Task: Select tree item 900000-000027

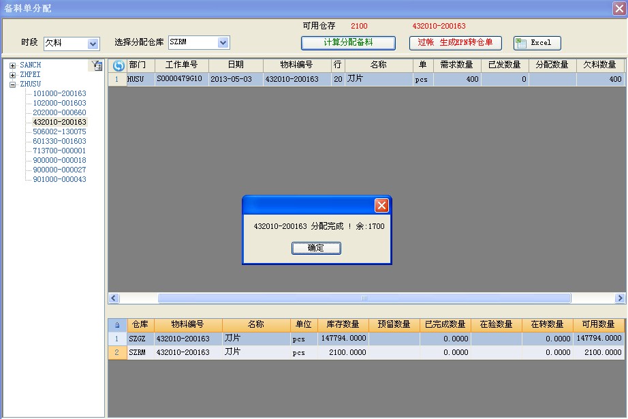Action: click(59, 170)
